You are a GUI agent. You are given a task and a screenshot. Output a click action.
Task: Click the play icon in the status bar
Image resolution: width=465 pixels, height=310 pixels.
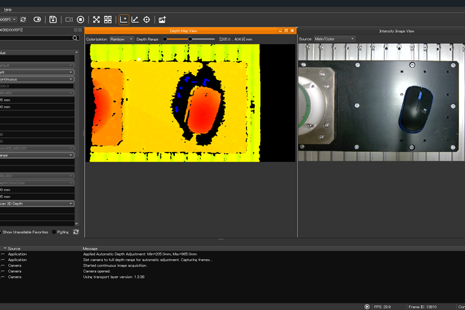367,307
